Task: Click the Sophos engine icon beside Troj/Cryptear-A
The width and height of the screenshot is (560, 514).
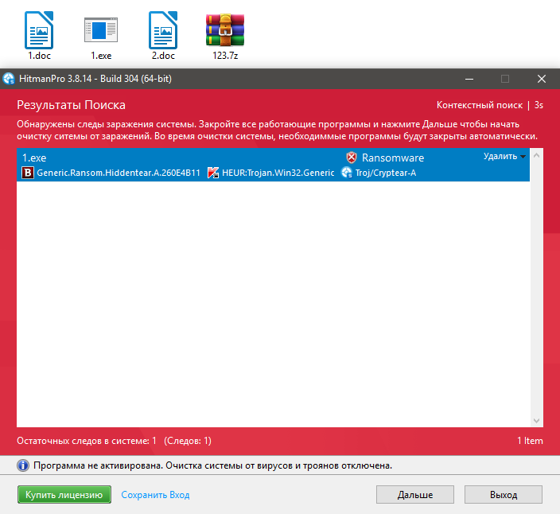Action: [347, 173]
